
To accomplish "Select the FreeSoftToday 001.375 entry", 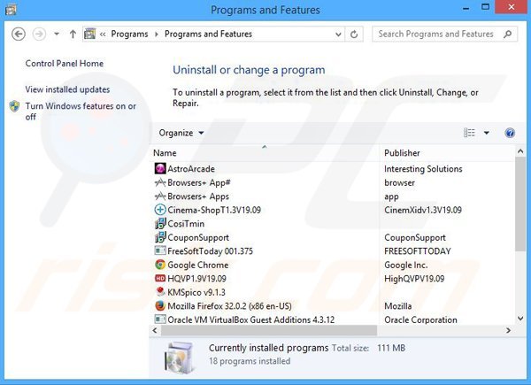I will (x=210, y=250).
